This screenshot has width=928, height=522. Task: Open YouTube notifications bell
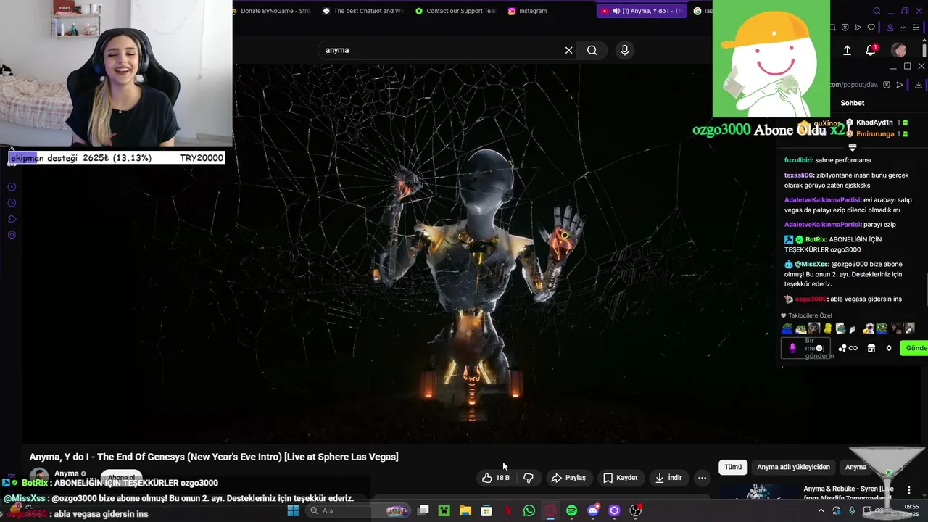tap(871, 50)
